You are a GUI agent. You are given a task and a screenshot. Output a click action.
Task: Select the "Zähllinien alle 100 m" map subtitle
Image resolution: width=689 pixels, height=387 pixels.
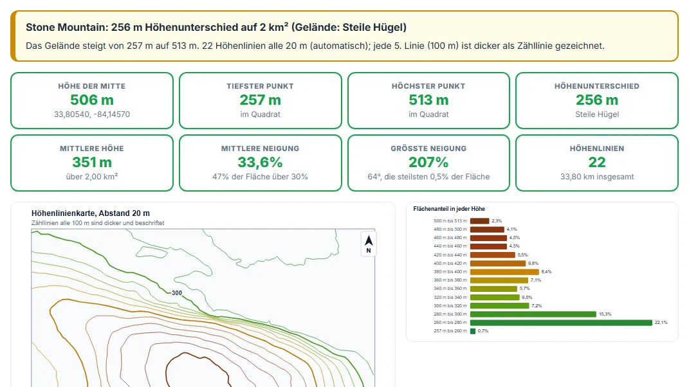tap(98, 223)
